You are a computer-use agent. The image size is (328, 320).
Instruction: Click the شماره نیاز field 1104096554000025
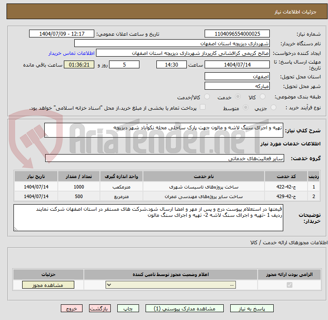[x=237, y=34]
